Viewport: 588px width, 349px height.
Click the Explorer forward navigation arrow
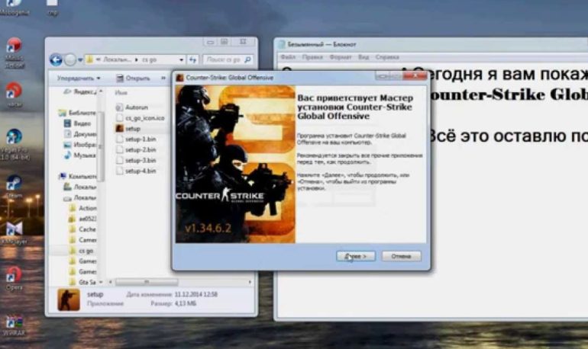(69, 60)
